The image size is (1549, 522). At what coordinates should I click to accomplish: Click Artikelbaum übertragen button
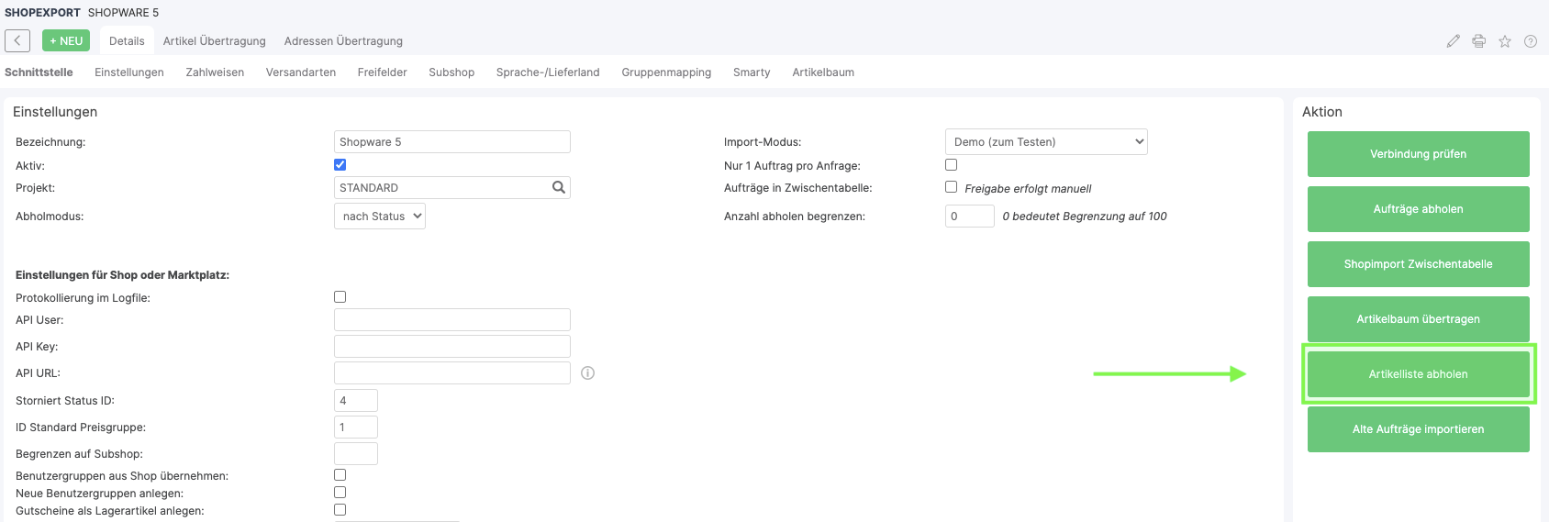1419,319
